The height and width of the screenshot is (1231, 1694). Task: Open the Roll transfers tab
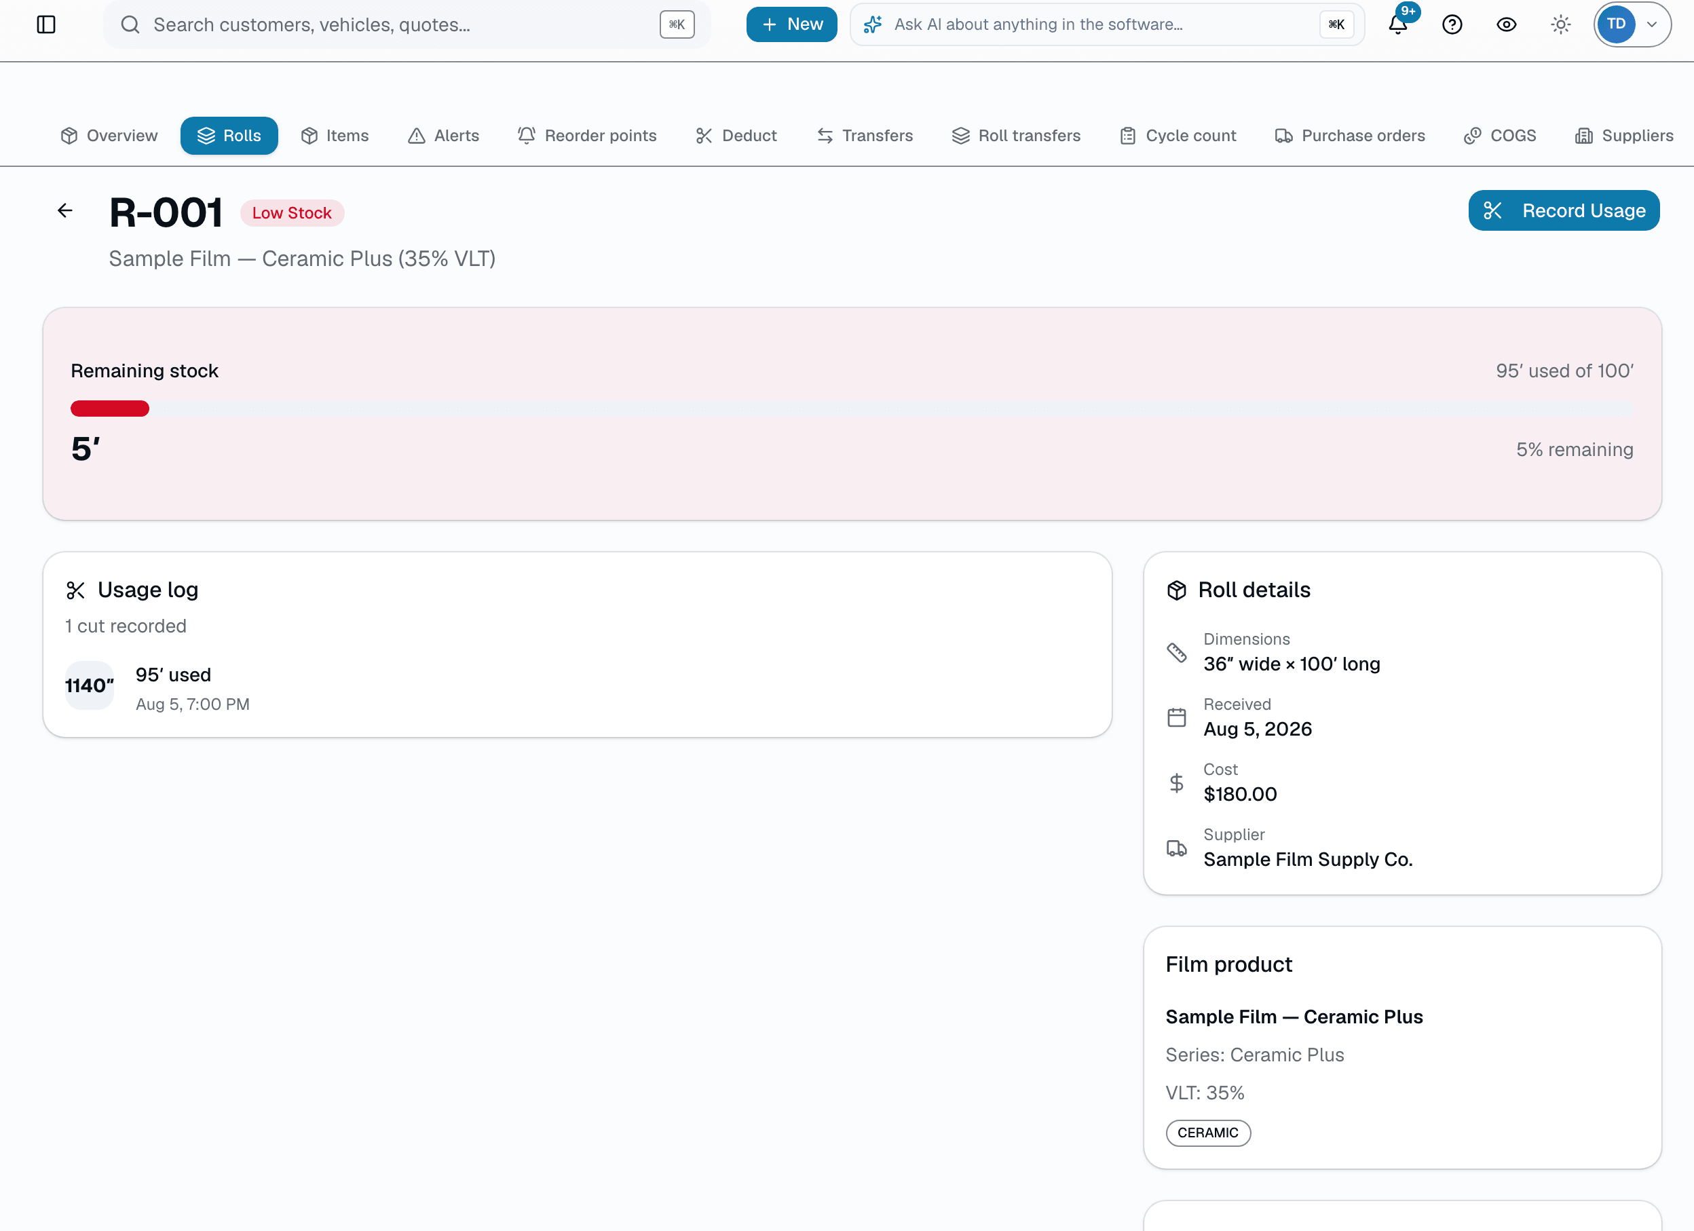click(x=1017, y=136)
